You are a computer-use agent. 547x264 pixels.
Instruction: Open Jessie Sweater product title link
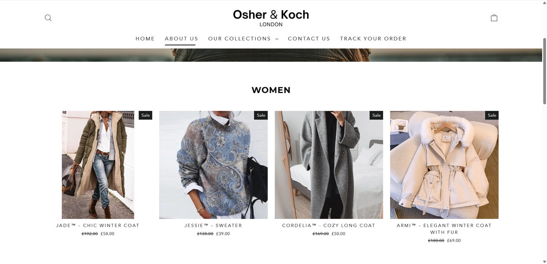tap(213, 225)
